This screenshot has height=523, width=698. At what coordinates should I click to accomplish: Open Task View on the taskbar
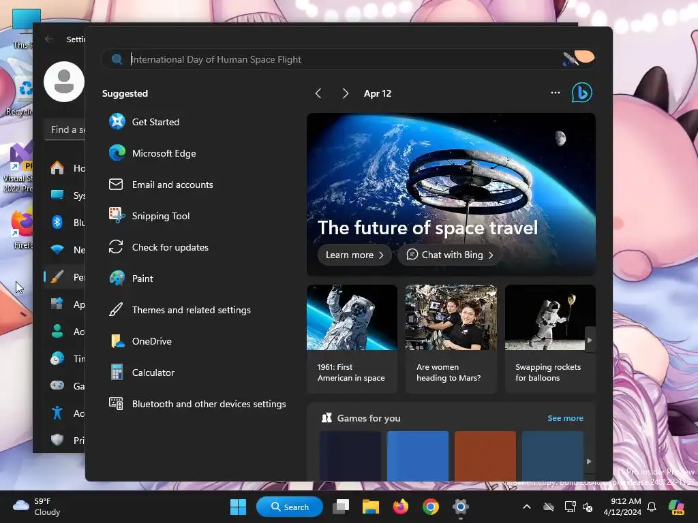341,507
